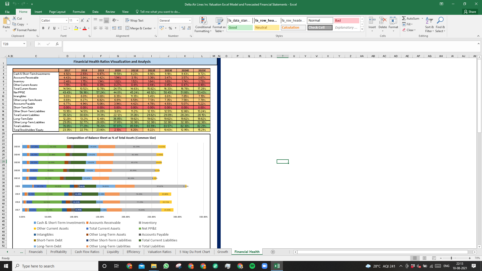This screenshot has width=482, height=271.
Task: Decrease decimal places
Action: pyautogui.click(x=189, y=28)
